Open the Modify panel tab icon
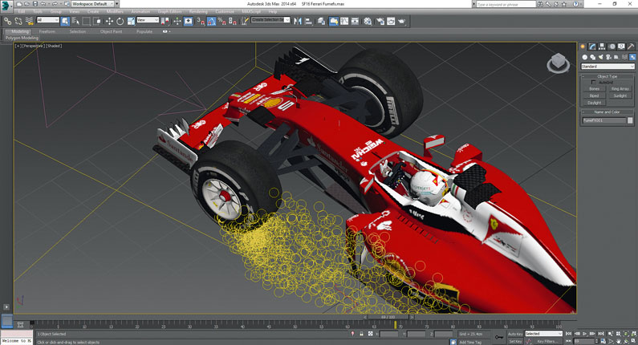 click(x=592, y=47)
